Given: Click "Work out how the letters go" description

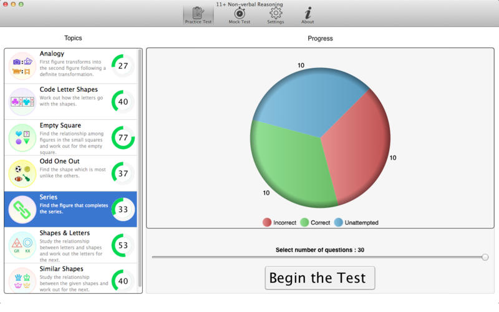Looking at the screenshot, I should (71, 101).
